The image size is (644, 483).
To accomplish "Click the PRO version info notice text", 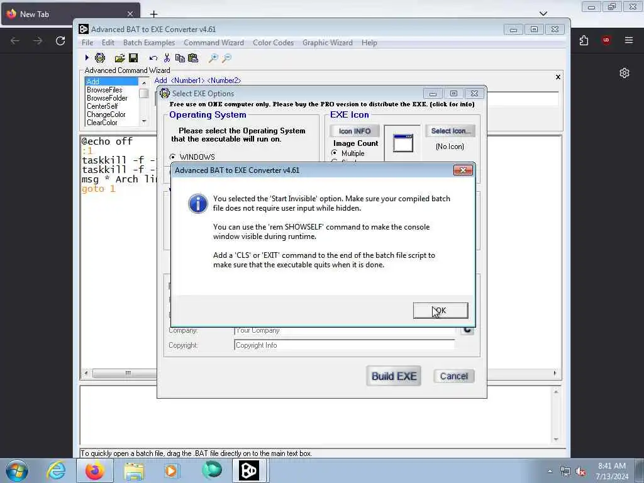I will point(322,104).
